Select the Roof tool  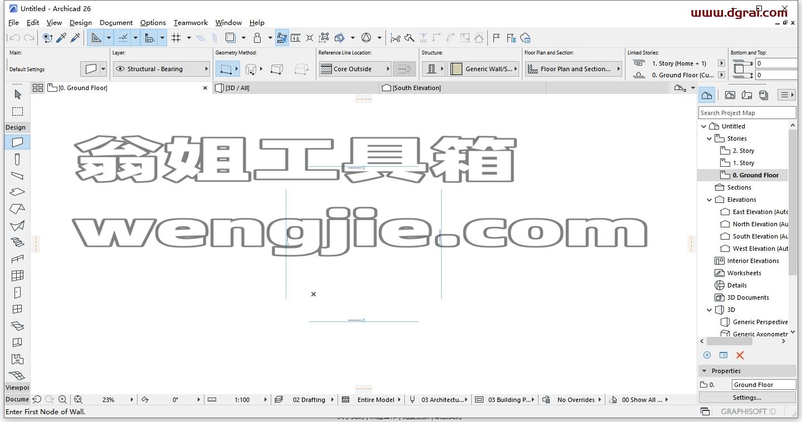(17, 209)
